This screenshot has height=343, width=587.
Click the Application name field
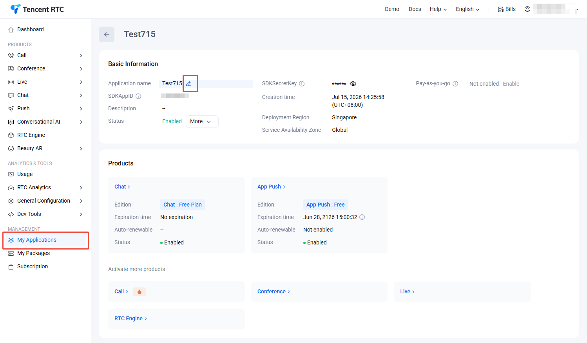[x=206, y=84]
